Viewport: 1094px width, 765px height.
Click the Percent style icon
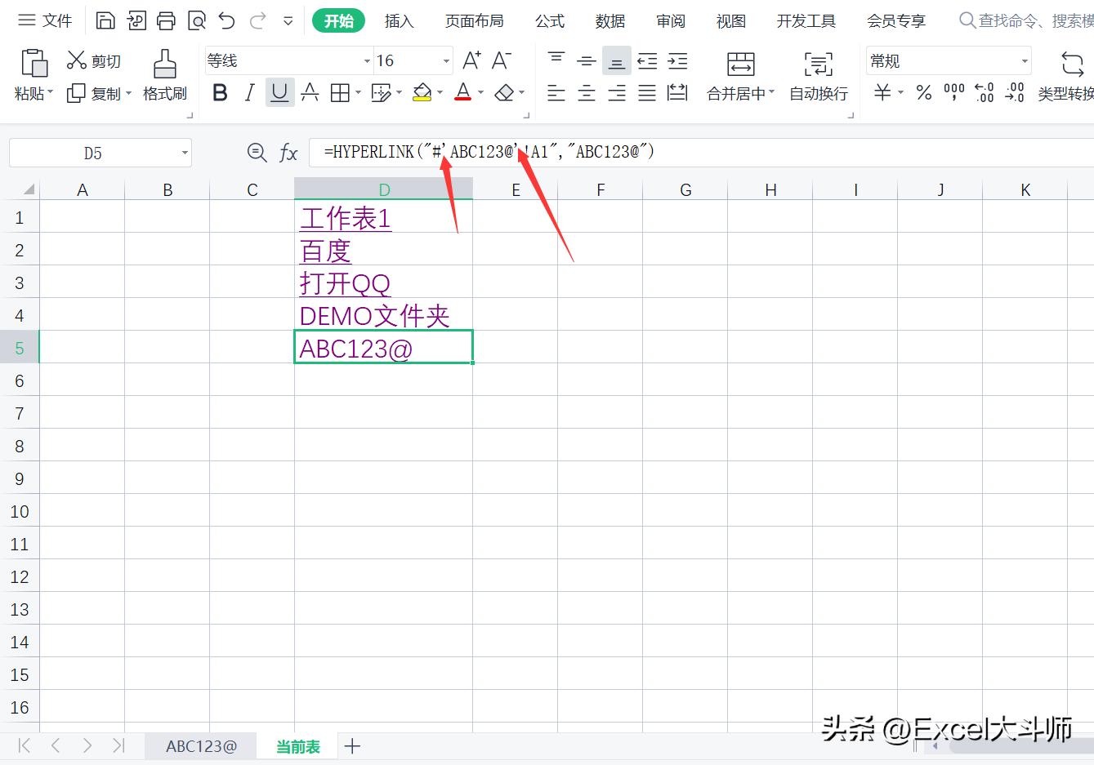[923, 92]
